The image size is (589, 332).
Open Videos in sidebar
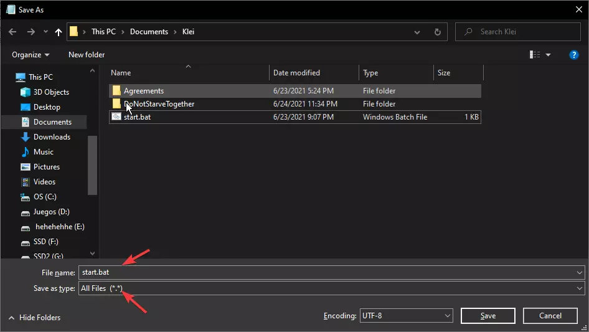(x=44, y=182)
